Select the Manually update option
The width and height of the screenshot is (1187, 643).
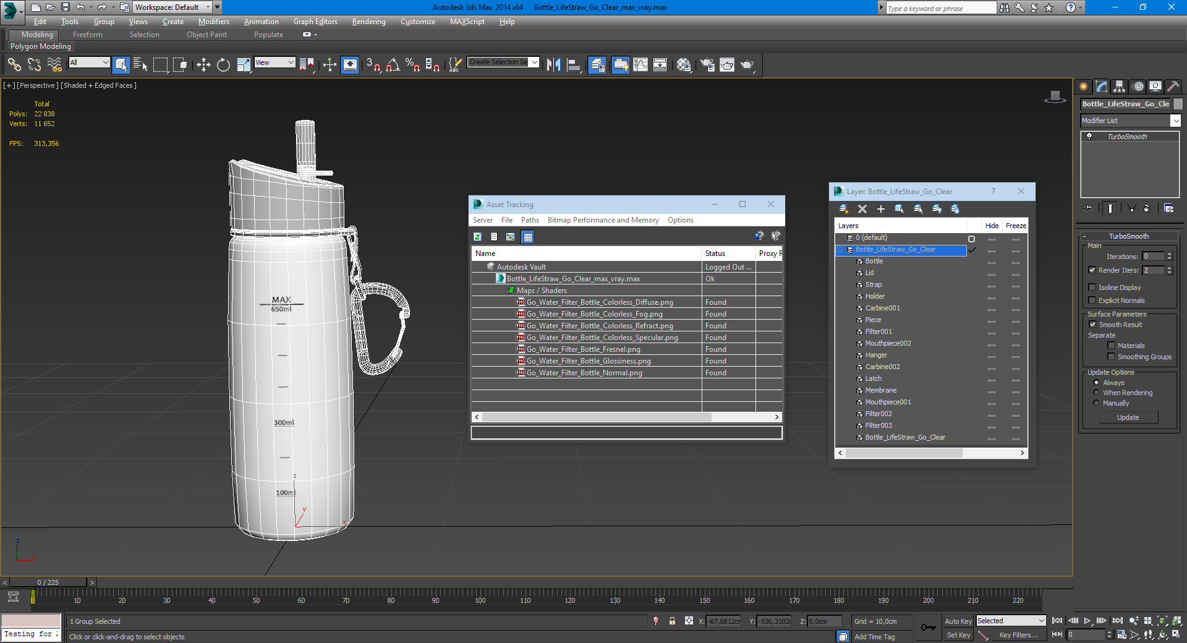(x=1096, y=402)
